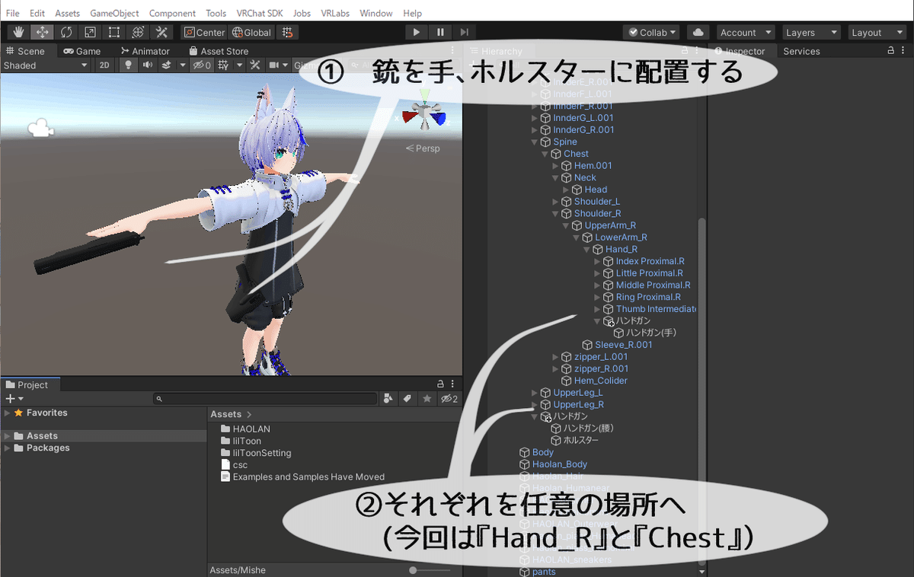
Task: Lock the Project panel
Action: tap(440, 384)
